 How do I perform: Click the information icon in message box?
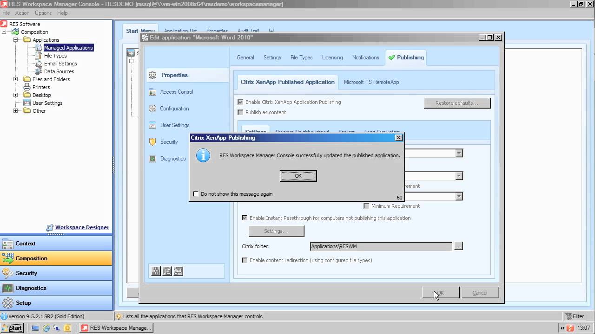[203, 155]
